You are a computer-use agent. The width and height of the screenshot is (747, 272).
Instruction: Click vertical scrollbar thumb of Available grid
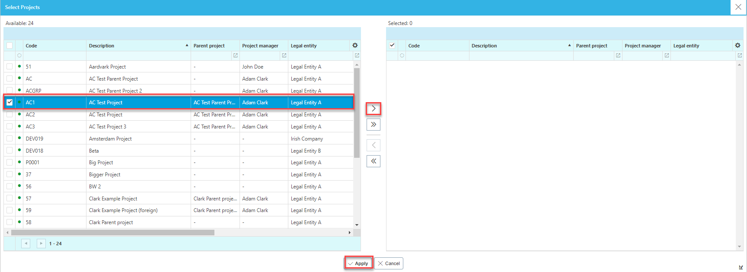coord(357,113)
